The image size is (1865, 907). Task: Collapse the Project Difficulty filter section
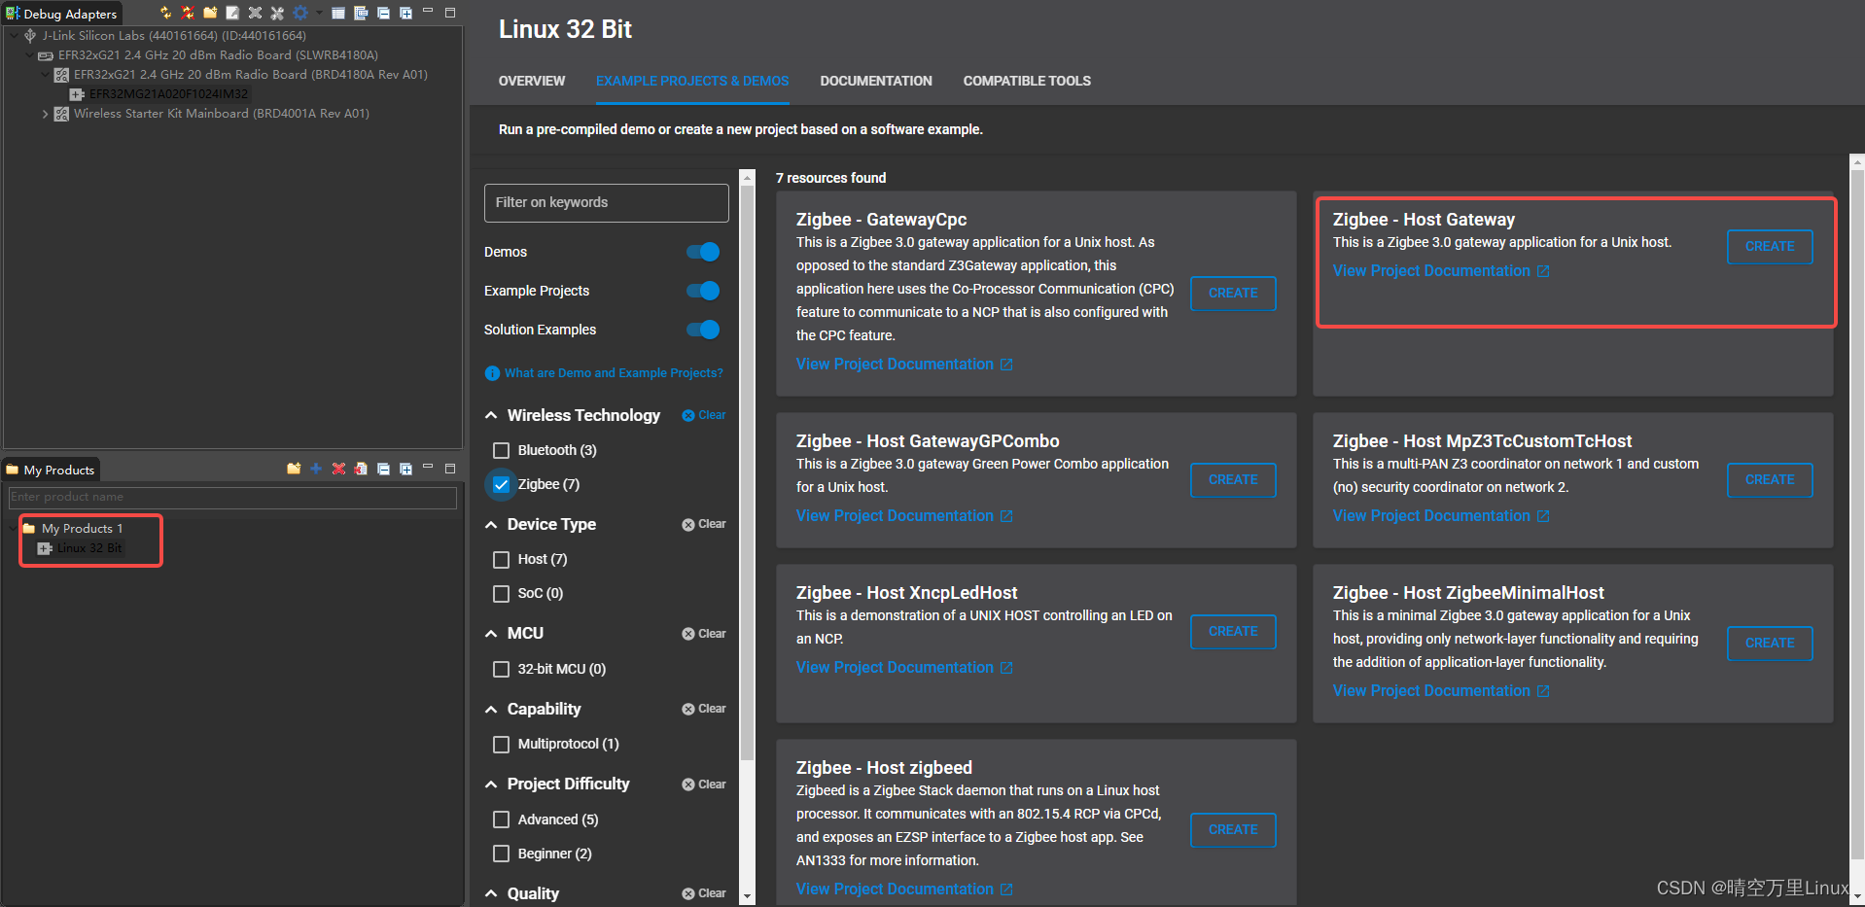(491, 784)
